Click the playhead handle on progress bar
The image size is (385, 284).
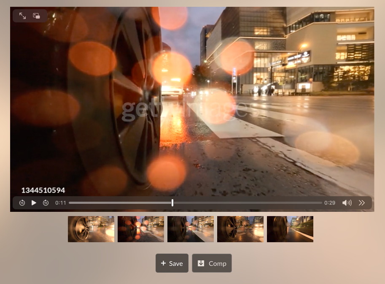click(172, 203)
